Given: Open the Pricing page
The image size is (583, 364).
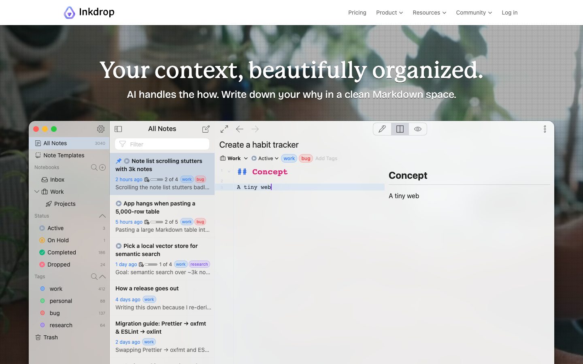Looking at the screenshot, I should pyautogui.click(x=357, y=13).
